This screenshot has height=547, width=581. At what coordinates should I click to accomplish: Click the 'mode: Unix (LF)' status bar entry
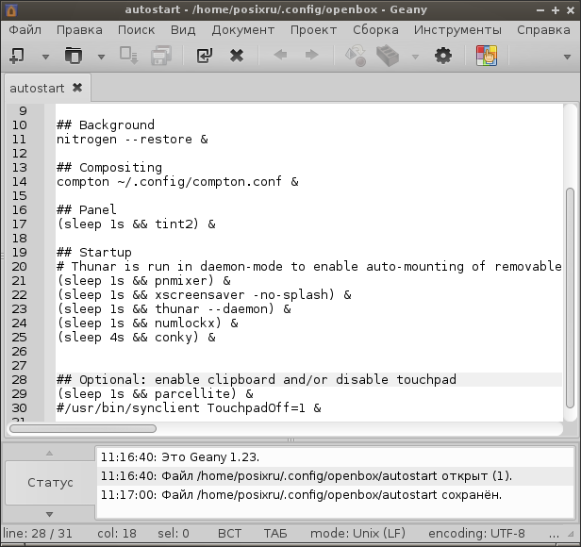pos(357,534)
